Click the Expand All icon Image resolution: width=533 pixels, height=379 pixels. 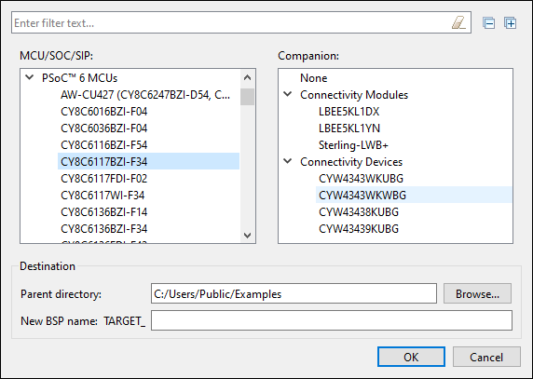pyautogui.click(x=511, y=23)
